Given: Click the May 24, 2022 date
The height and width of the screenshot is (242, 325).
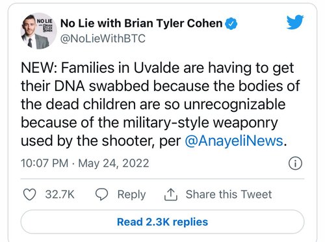Looking at the screenshot, I should pyautogui.click(x=114, y=163).
